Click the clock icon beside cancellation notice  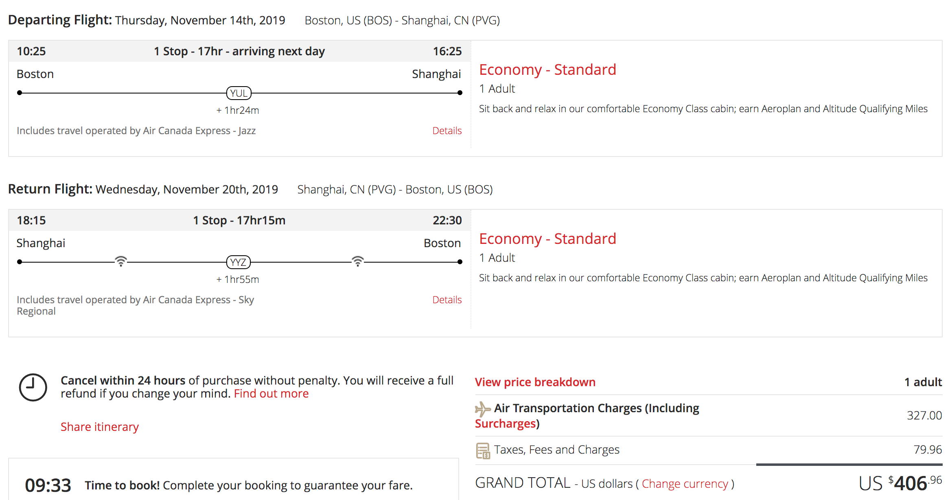pos(33,387)
